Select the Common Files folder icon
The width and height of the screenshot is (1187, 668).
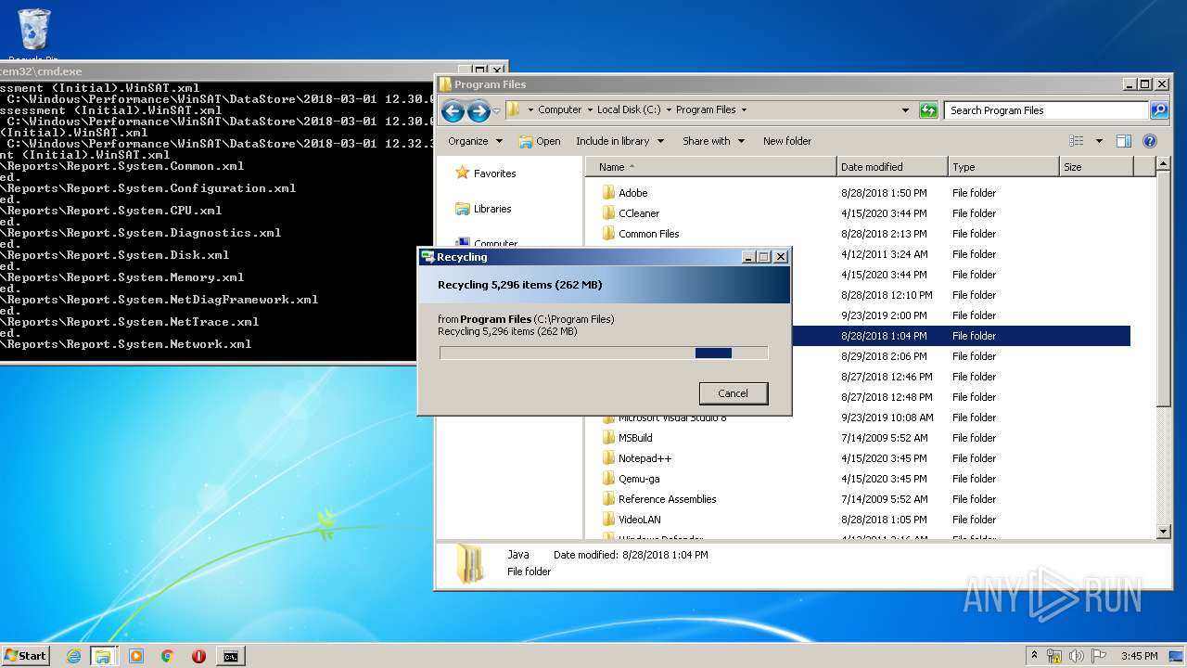coord(608,234)
